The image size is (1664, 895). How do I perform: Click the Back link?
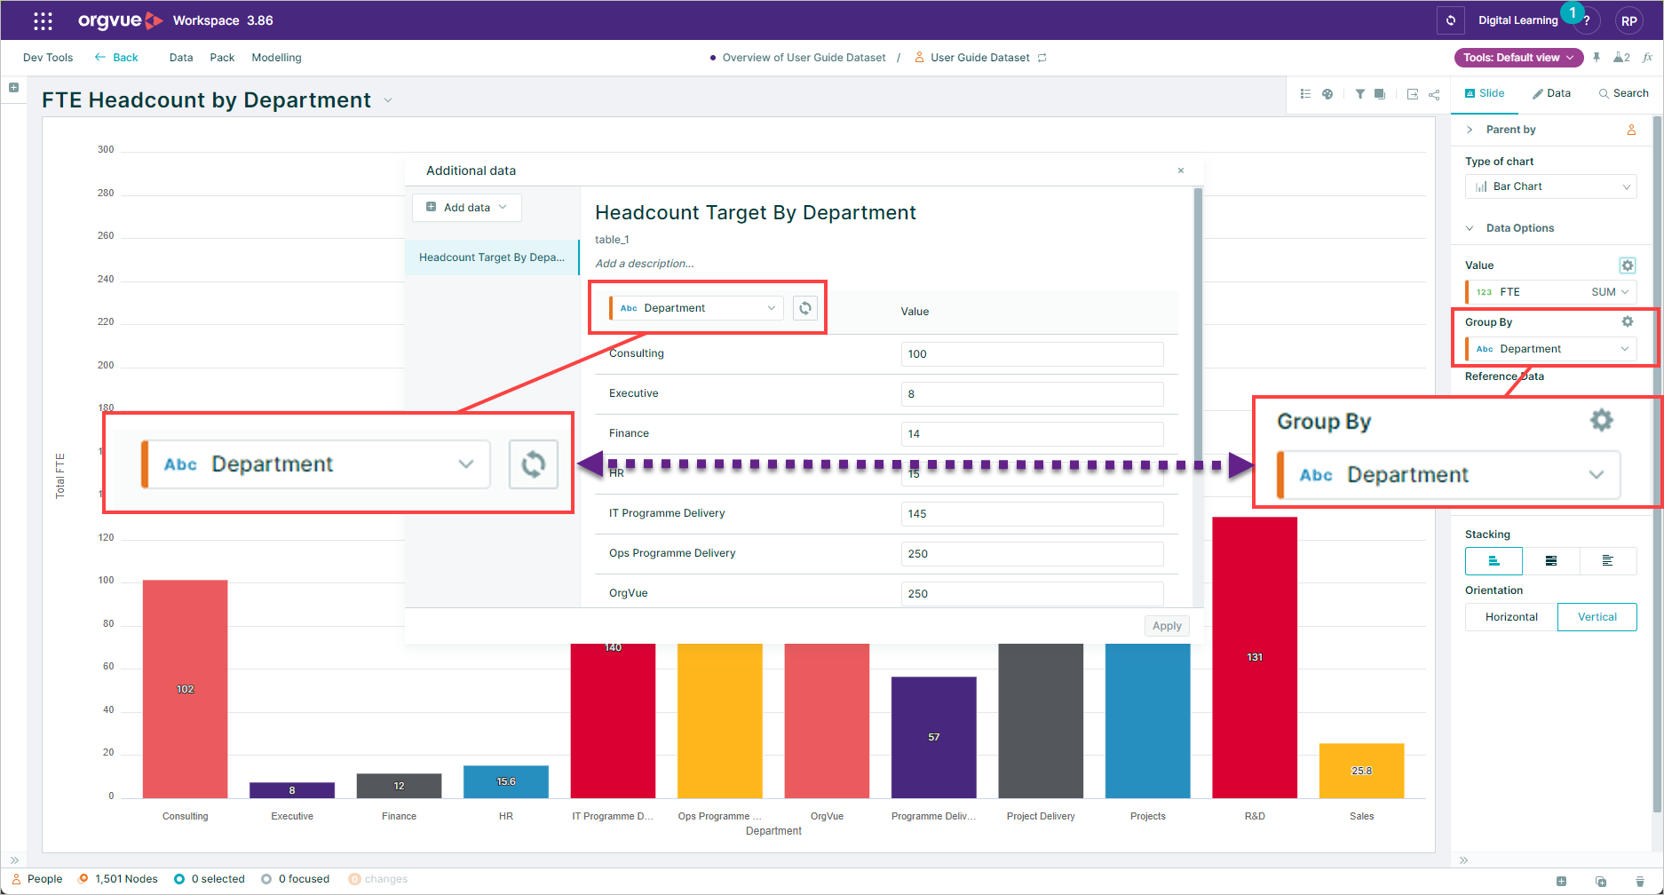(116, 58)
